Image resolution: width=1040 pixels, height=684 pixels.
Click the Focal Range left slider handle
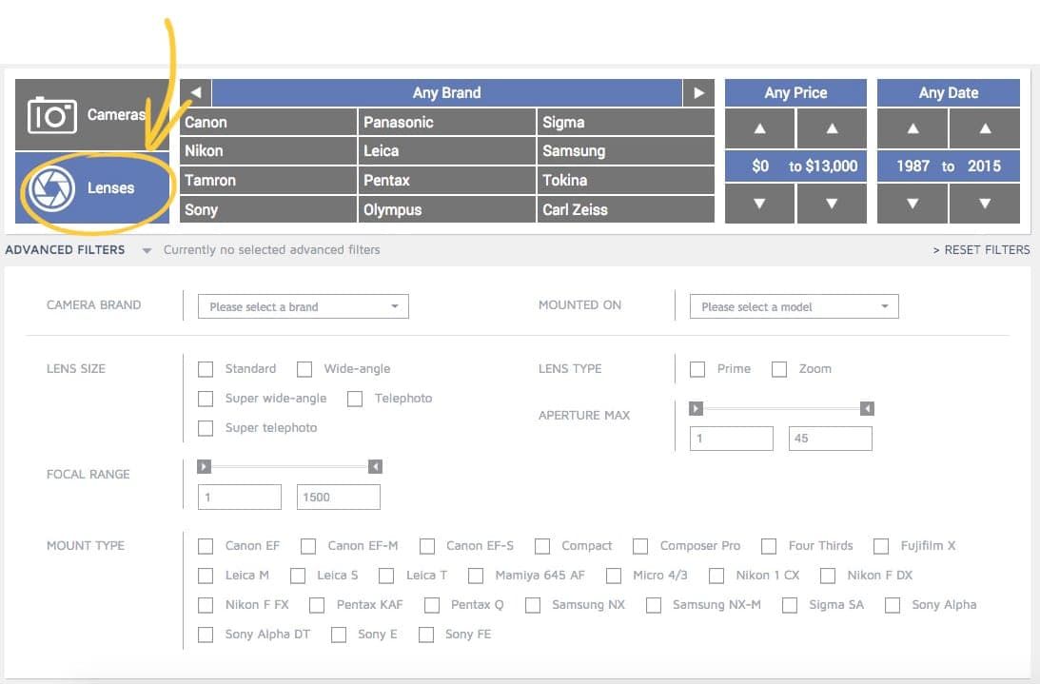pyautogui.click(x=204, y=466)
